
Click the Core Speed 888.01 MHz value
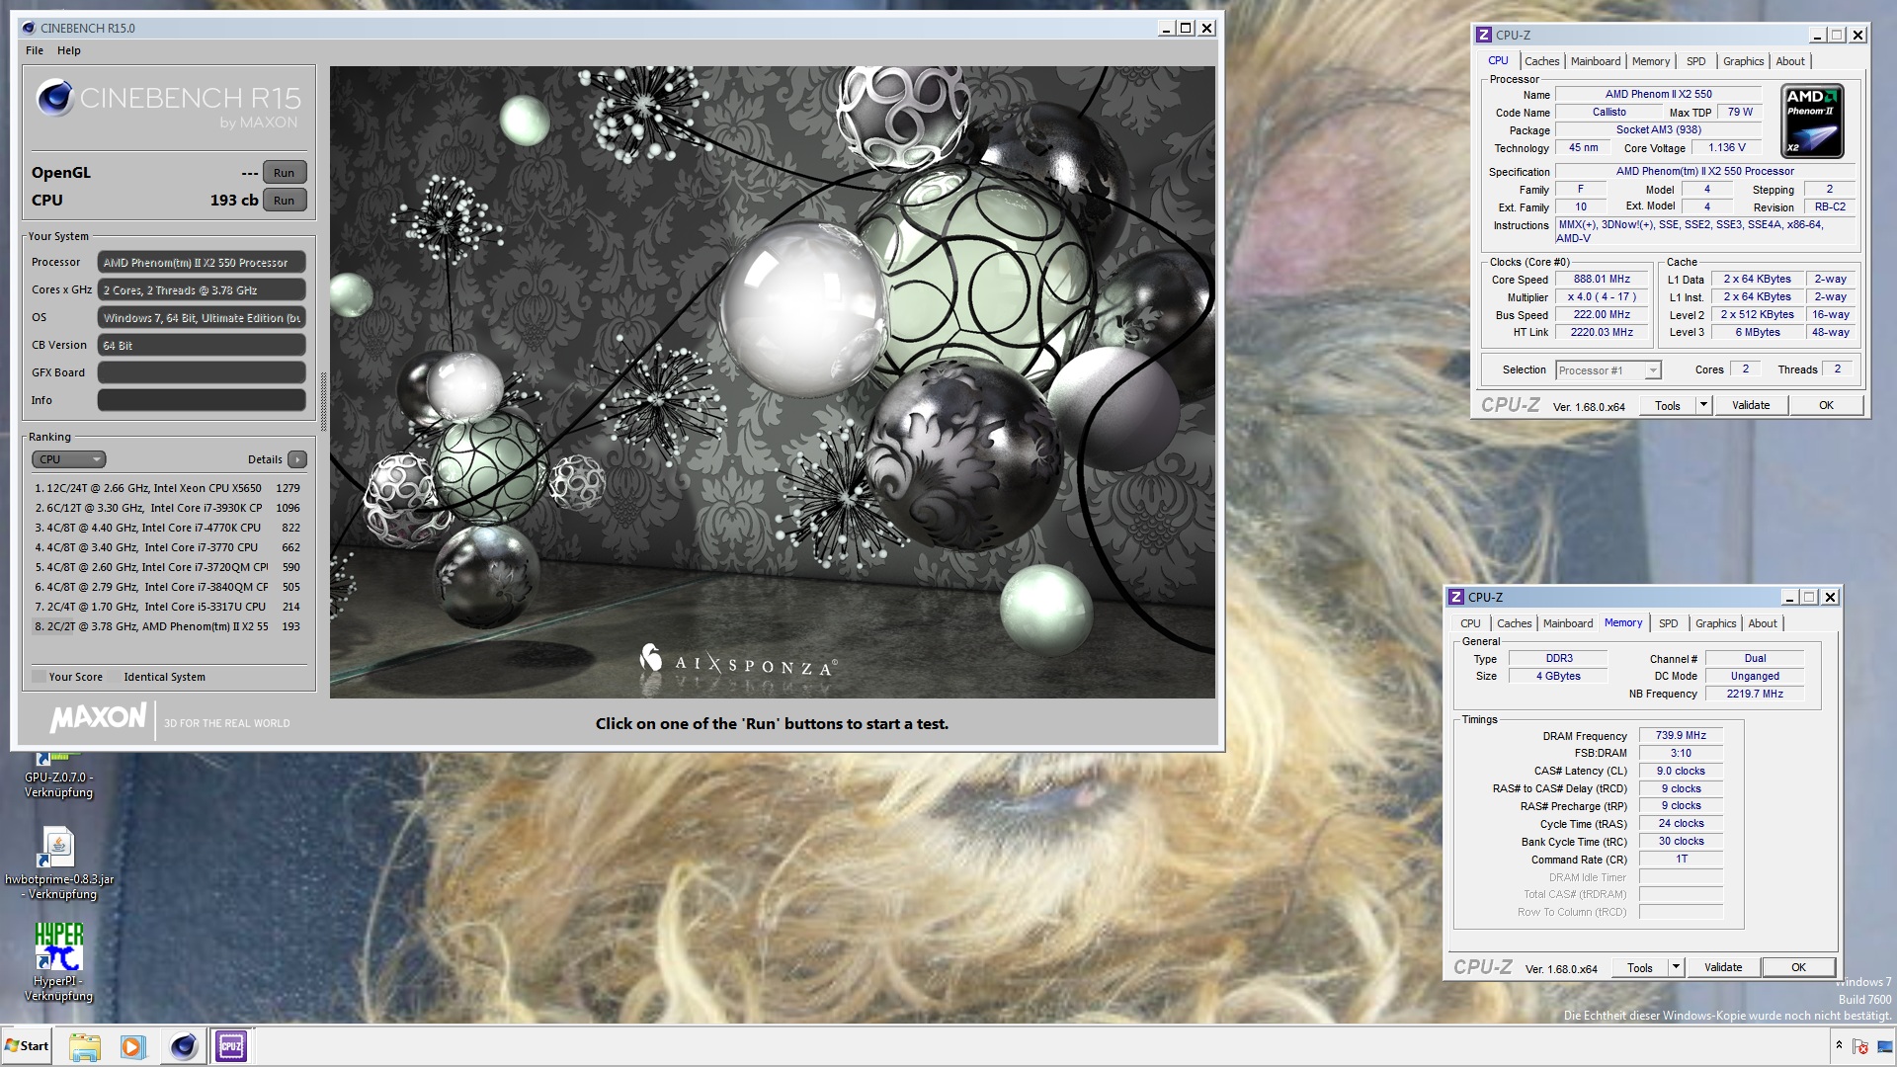pyautogui.click(x=1602, y=280)
